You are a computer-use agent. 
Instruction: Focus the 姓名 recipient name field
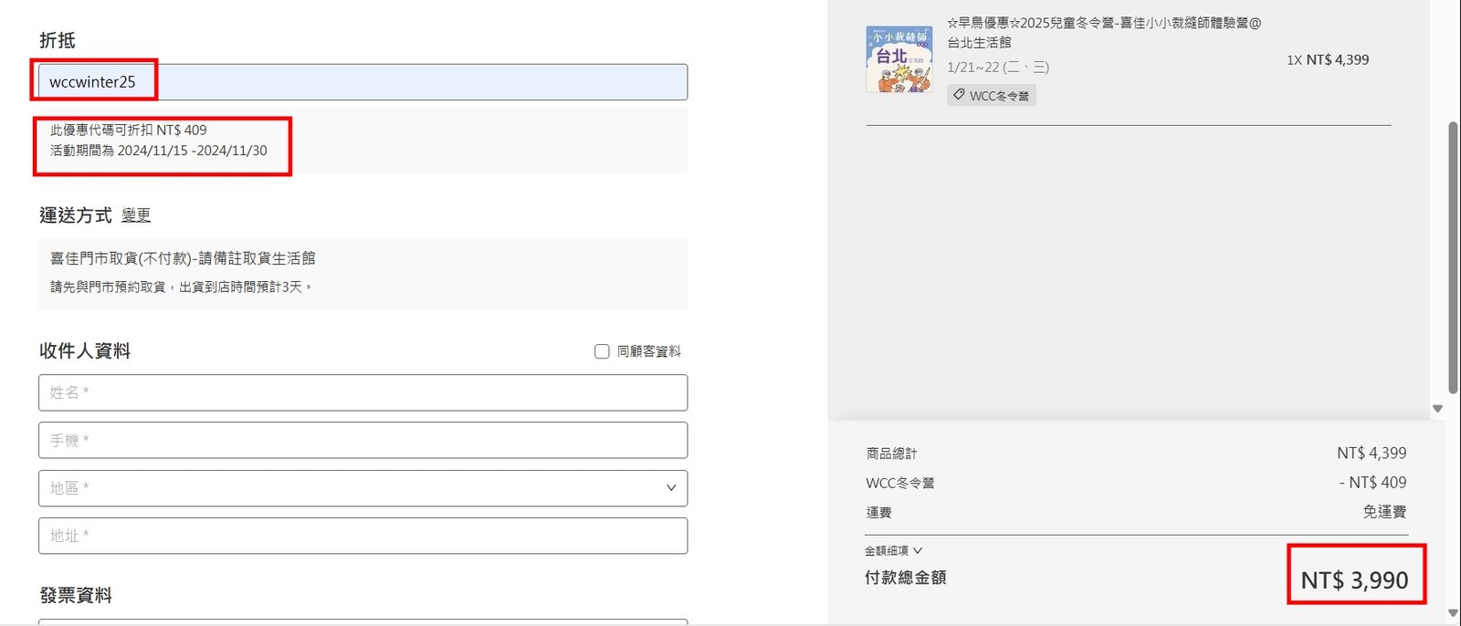363,392
